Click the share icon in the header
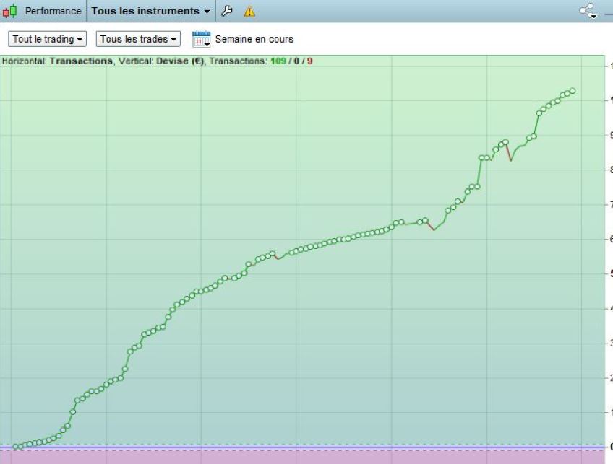This screenshot has height=464, width=613. click(x=588, y=11)
